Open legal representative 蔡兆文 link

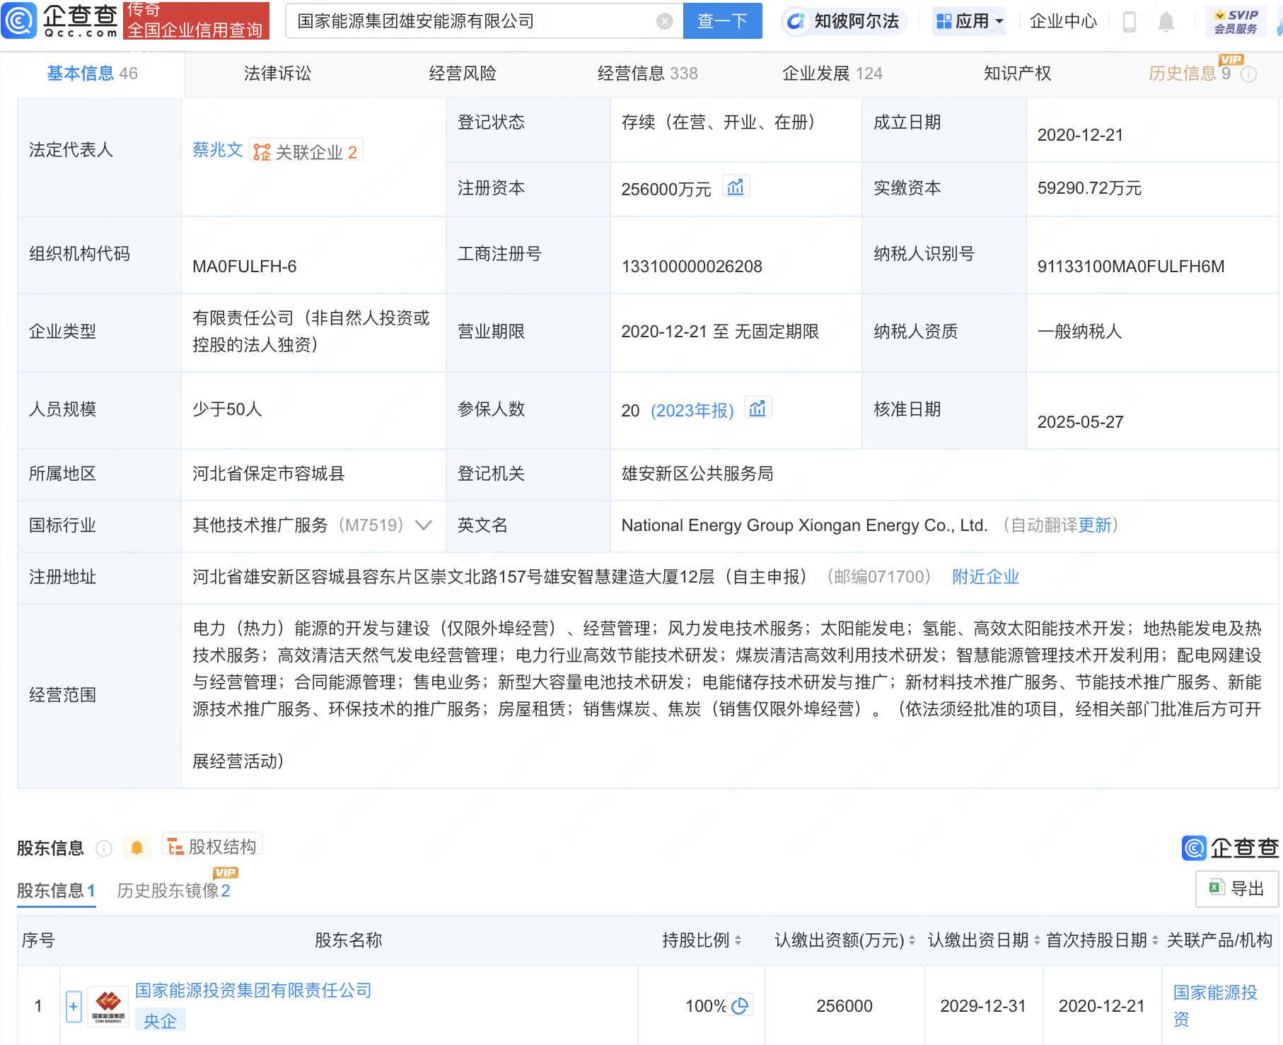point(218,150)
